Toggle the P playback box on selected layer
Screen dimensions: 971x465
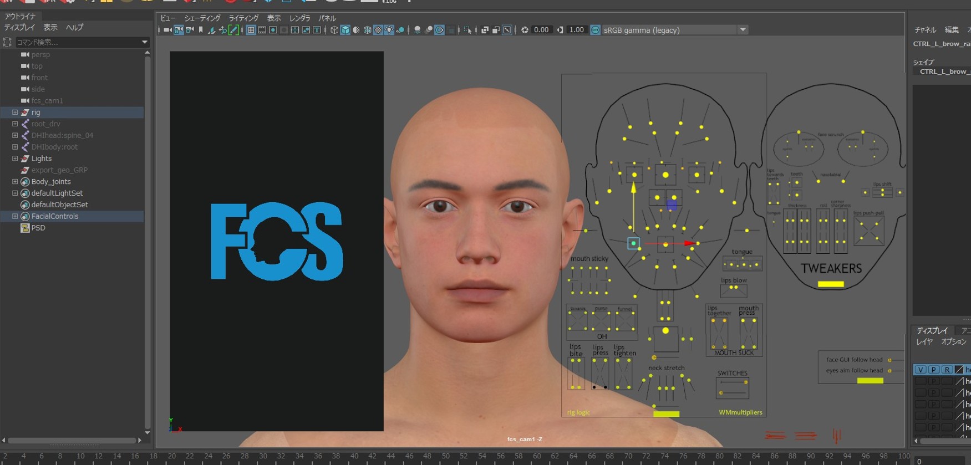tap(934, 370)
